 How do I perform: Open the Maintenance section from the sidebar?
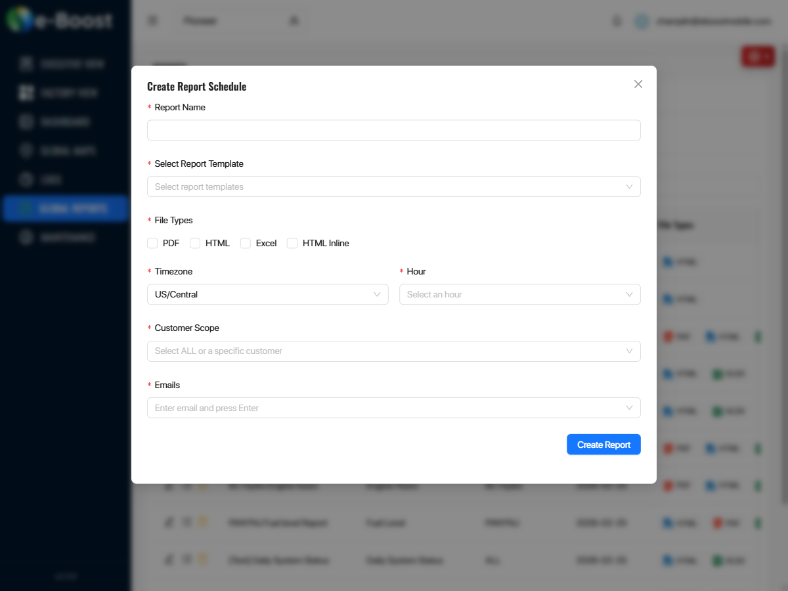(x=66, y=237)
